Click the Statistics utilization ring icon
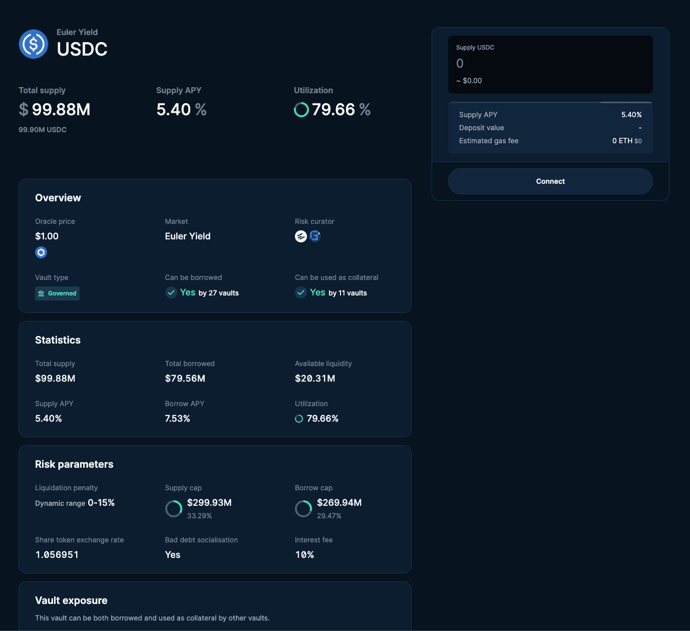Viewport: 690px width, 631px height. tap(299, 419)
